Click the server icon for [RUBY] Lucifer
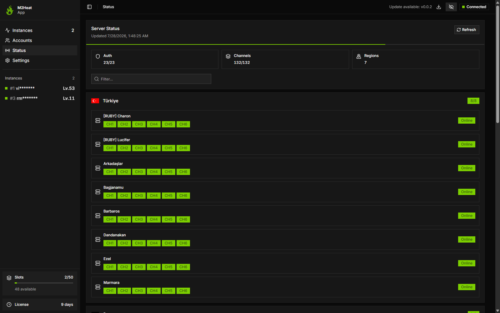The width and height of the screenshot is (500, 313). (98, 144)
